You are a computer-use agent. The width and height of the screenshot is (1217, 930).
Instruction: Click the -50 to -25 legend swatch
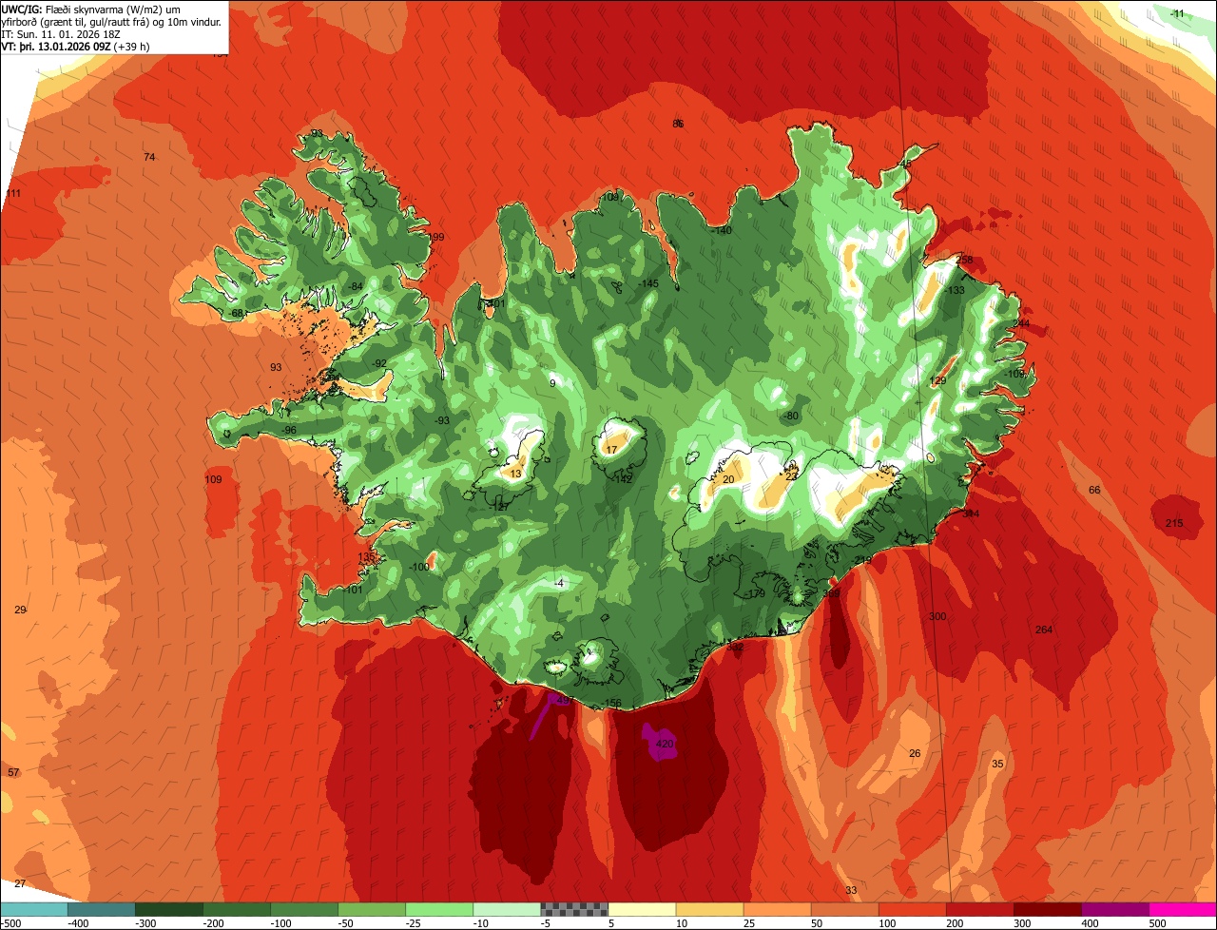coord(372,909)
